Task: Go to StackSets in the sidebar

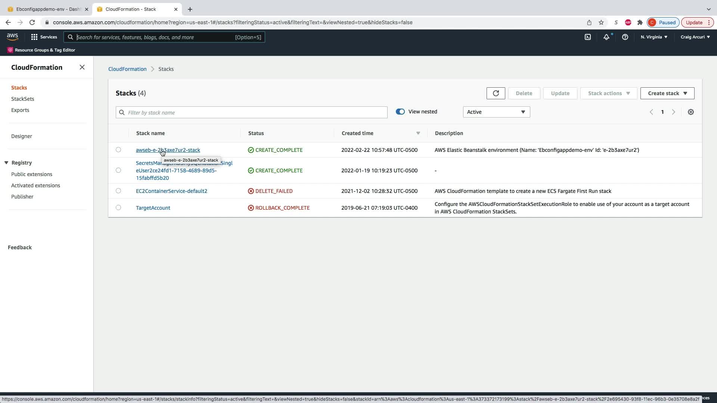Action: [x=22, y=99]
